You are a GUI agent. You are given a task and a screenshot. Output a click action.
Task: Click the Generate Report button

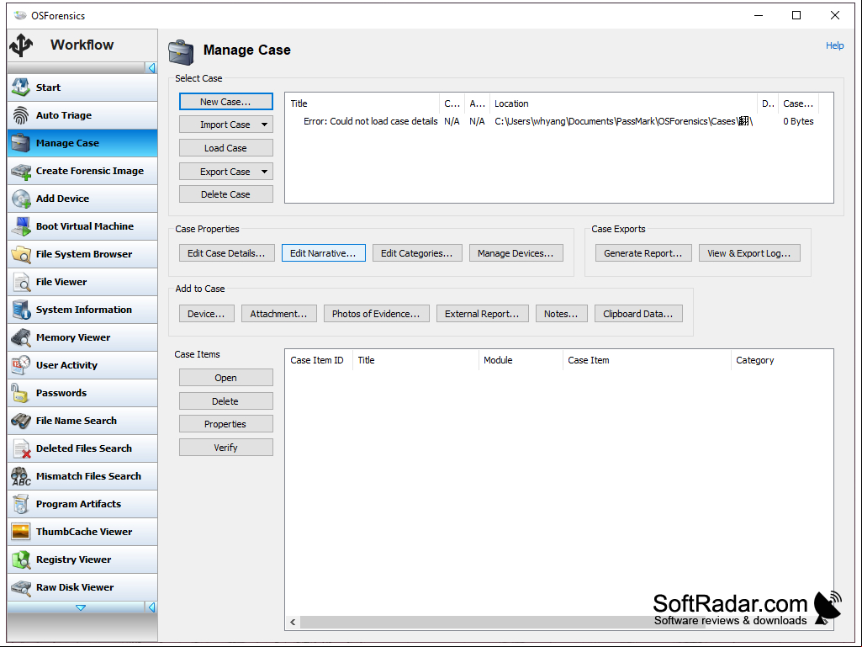pyautogui.click(x=643, y=253)
